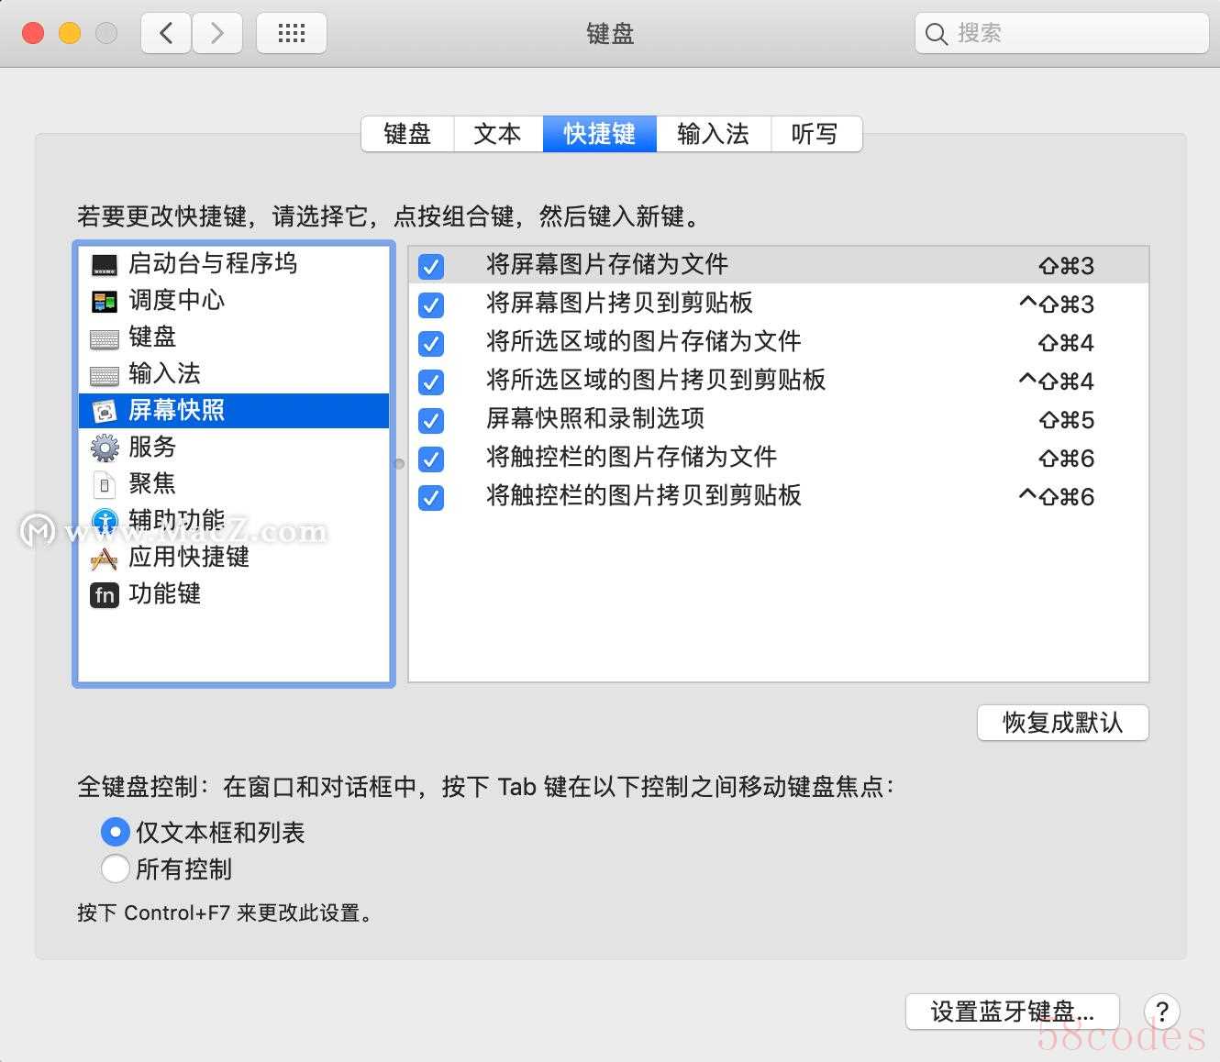Click the 辅助功能 accessibility icon
1220x1062 pixels.
[x=105, y=522]
